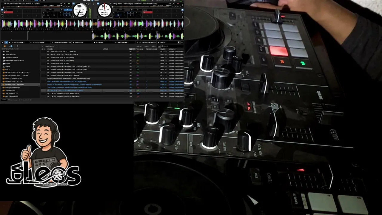Screen dimensions: 382x215
Task: Select the Todo library item
Action: [7, 52]
